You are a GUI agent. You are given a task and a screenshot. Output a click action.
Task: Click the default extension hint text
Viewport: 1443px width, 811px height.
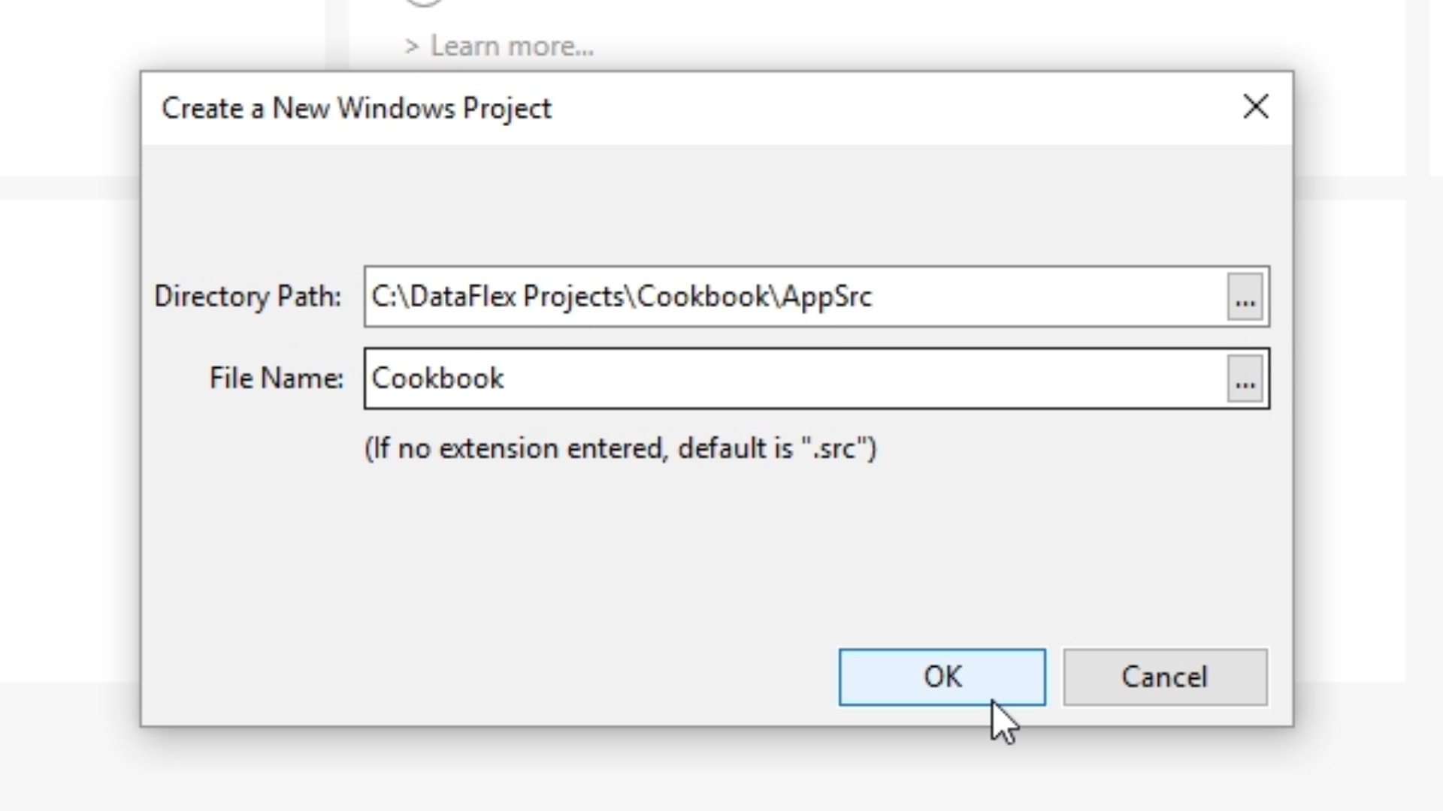620,449
